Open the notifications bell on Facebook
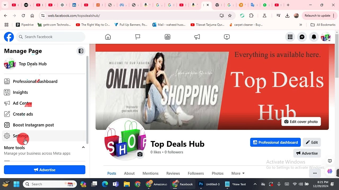 [x=314, y=37]
